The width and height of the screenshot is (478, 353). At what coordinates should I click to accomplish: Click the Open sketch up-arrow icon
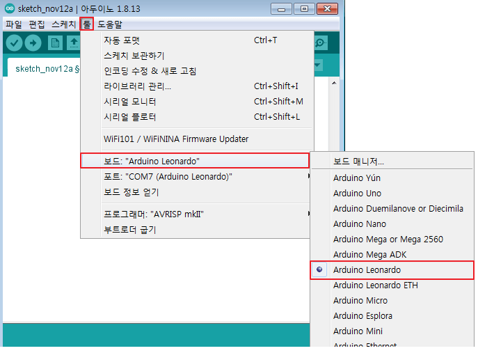click(x=74, y=43)
